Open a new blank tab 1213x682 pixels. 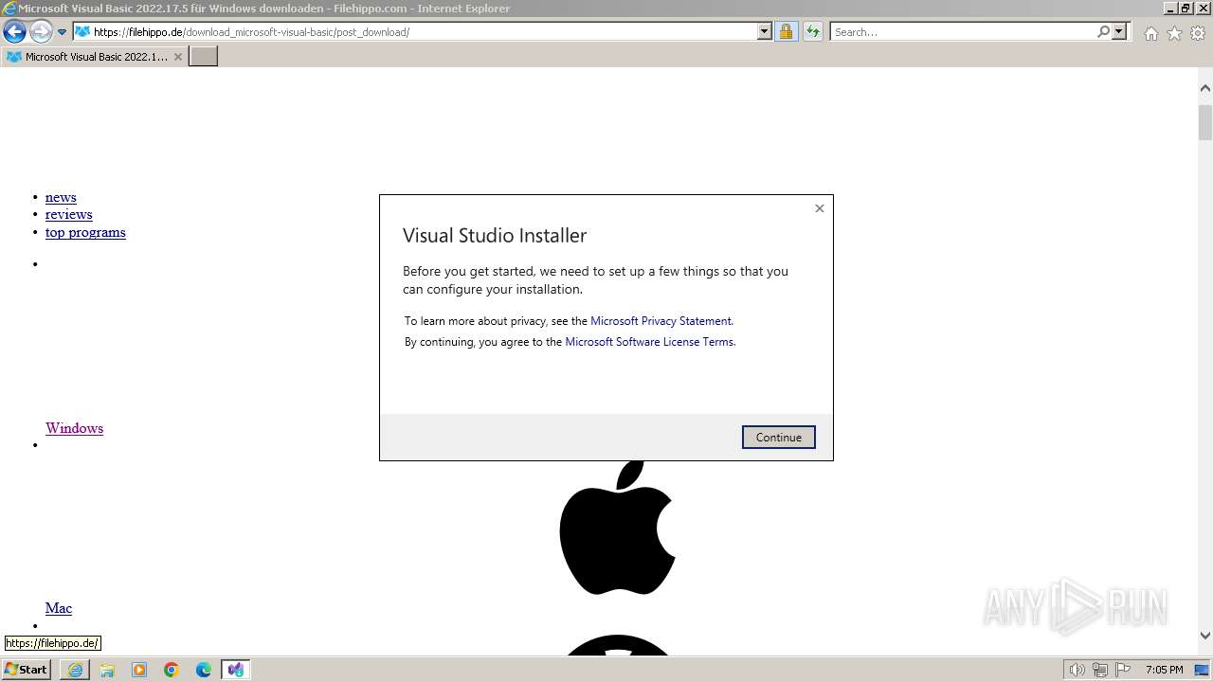pos(204,57)
